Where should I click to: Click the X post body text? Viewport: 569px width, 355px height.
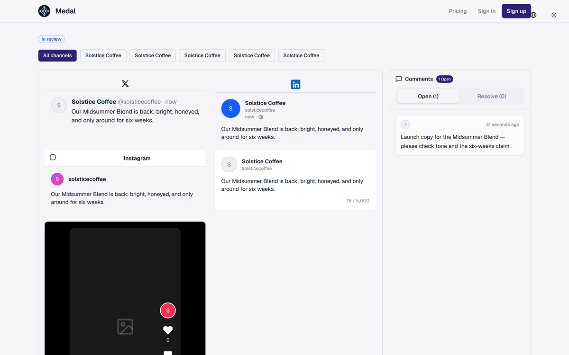[135, 116]
